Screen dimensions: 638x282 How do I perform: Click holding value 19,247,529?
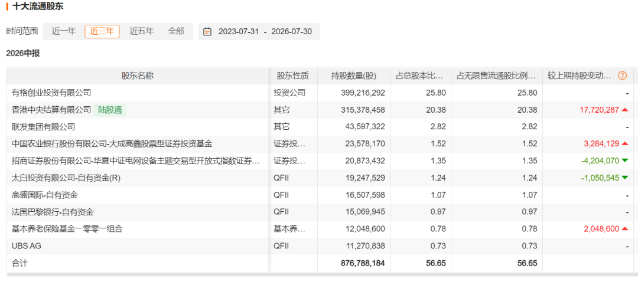point(365,178)
